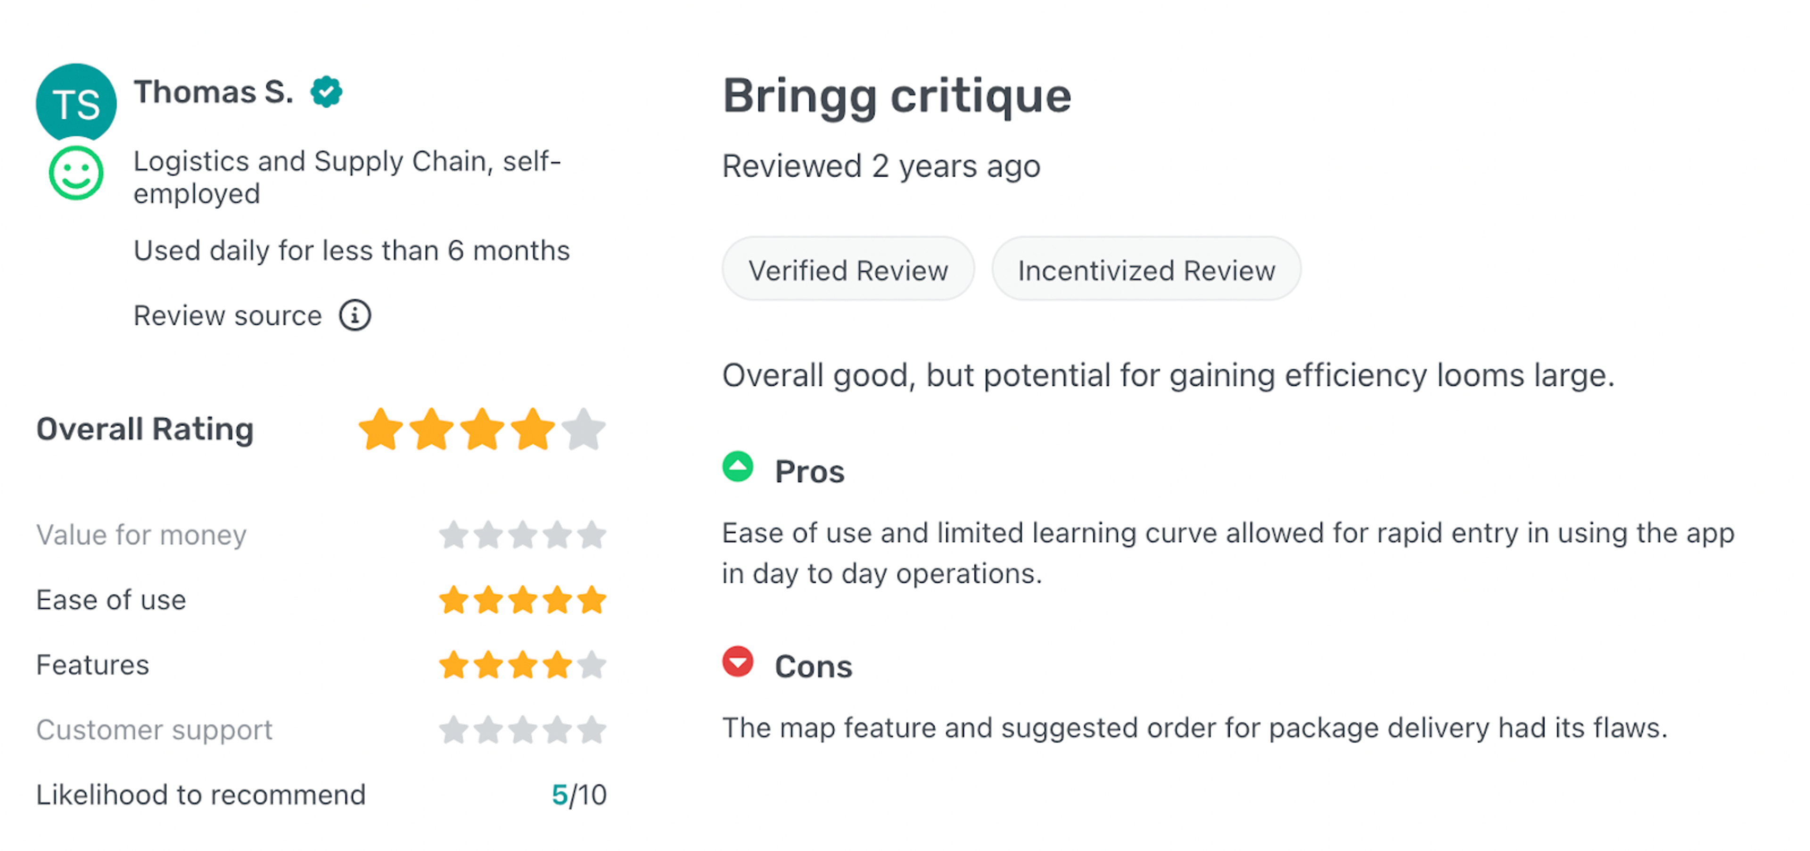Click the green smiley sentiment icon
Image resolution: width=1810 pixels, height=851 pixels.
tap(76, 173)
